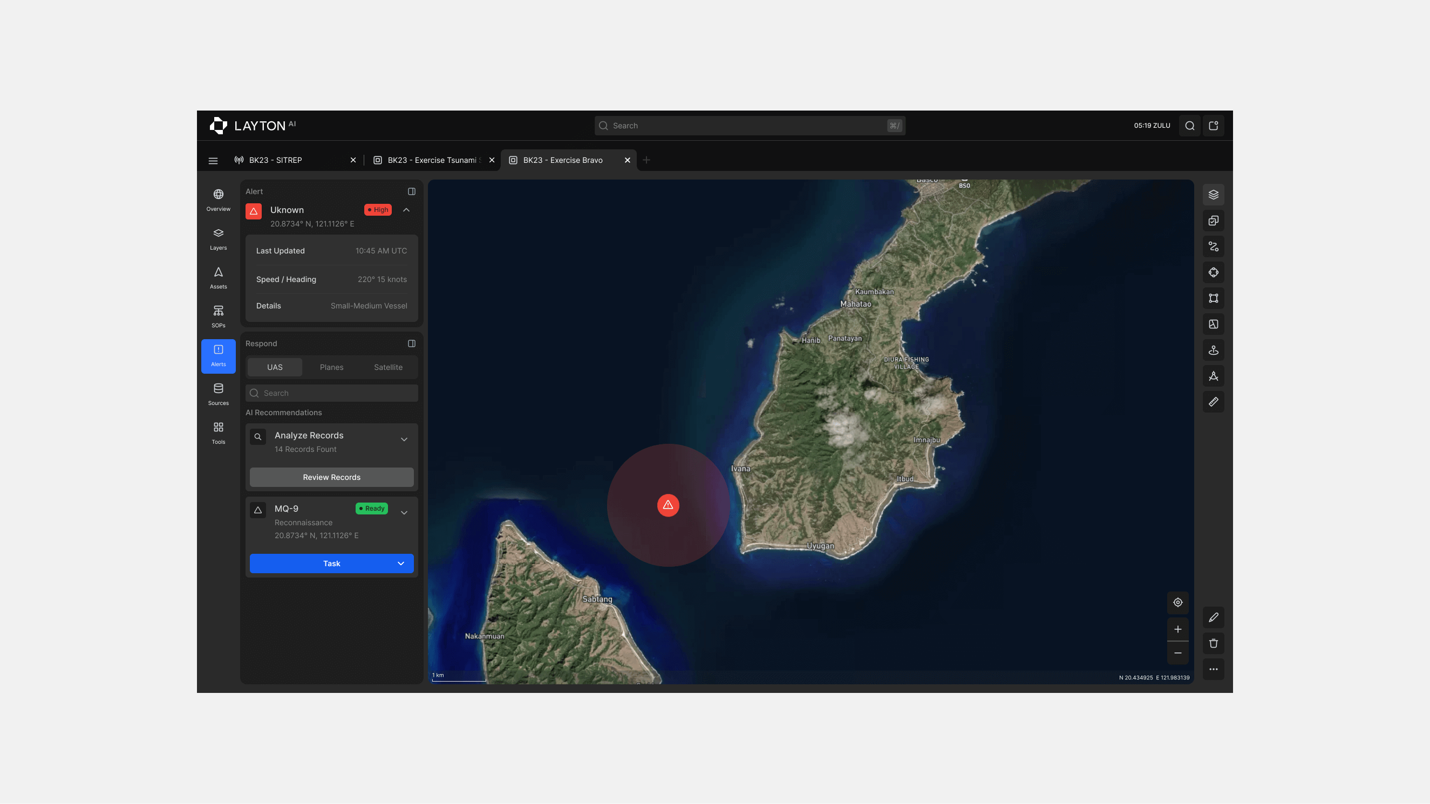The width and height of the screenshot is (1430, 804).
Task: Click the pencil edit tool
Action: tap(1213, 617)
